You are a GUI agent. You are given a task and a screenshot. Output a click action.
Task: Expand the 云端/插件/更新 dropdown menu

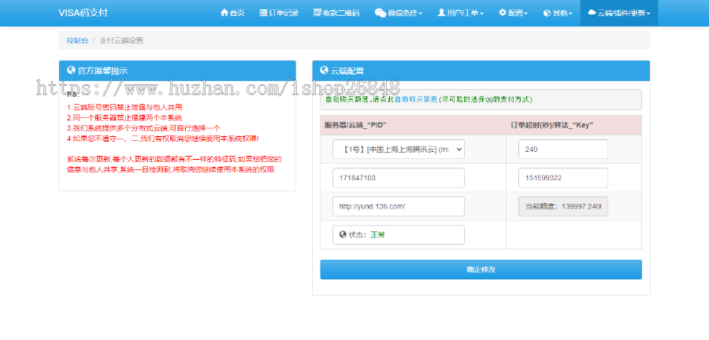[619, 13]
